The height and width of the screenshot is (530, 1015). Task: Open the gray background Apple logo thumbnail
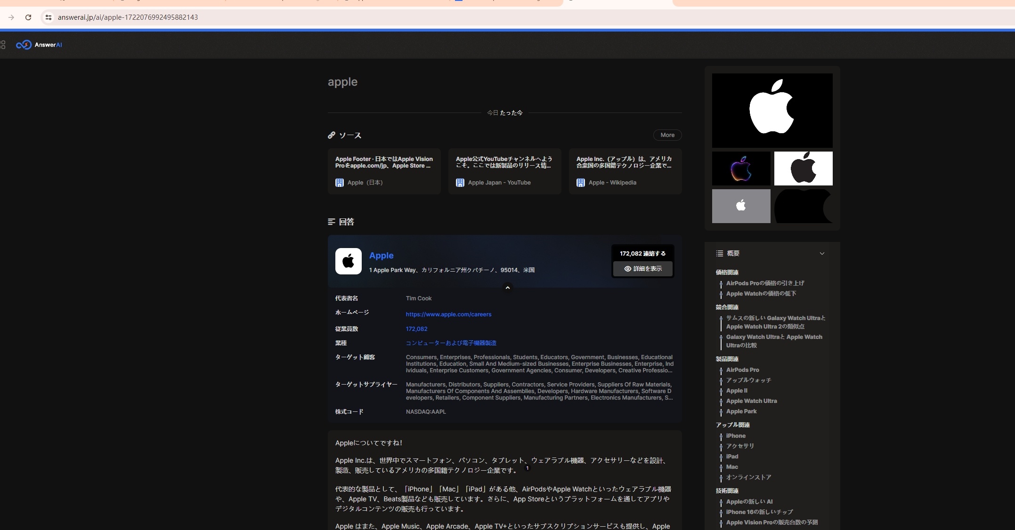741,206
